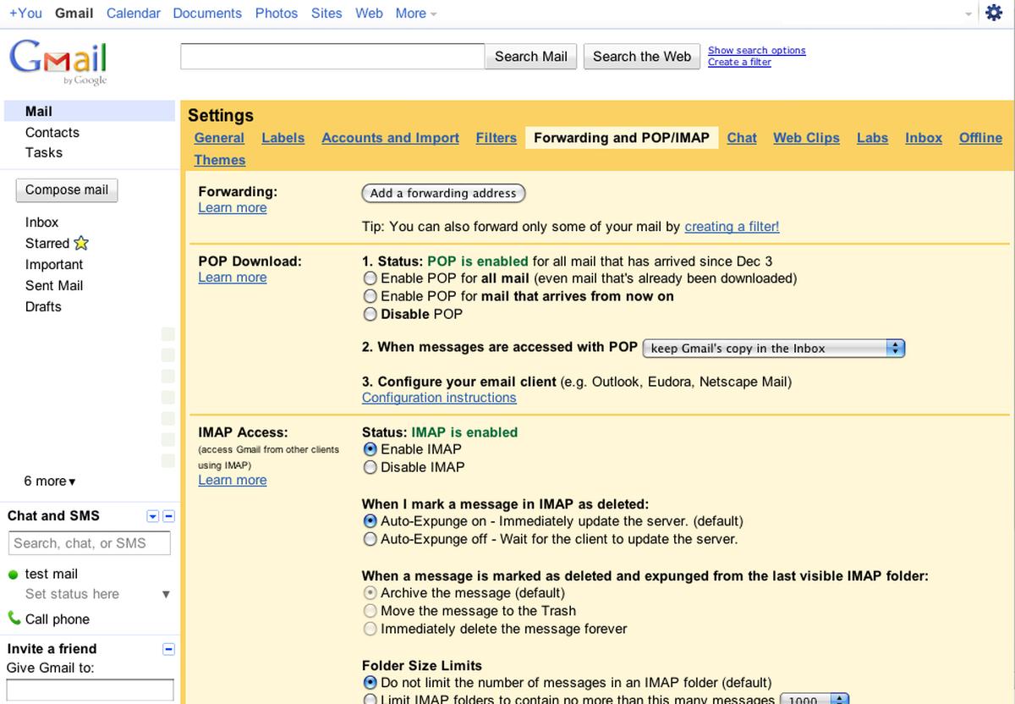Open the settings gear menu
Screen dimensions: 1015x704
(x=994, y=14)
